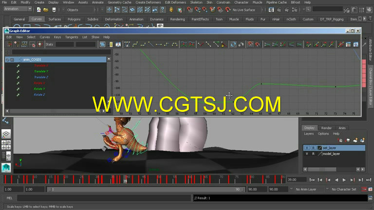Toggle reference R box of model_layer
This screenshot has height=210, width=374.
tap(313, 154)
